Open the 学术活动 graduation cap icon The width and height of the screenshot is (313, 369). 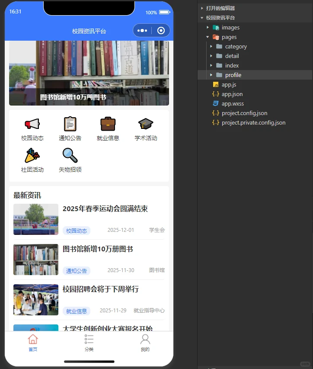pos(146,124)
